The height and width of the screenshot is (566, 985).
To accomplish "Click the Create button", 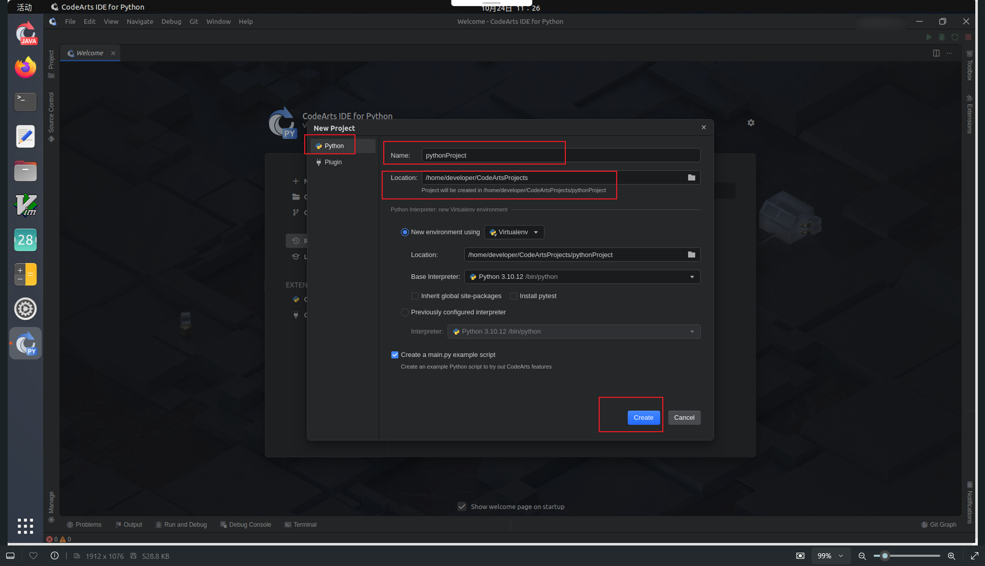I will (x=643, y=417).
